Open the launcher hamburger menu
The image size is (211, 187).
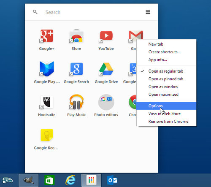tap(148, 12)
